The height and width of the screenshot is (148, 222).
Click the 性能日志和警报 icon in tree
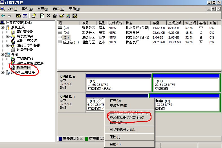pos(13,45)
